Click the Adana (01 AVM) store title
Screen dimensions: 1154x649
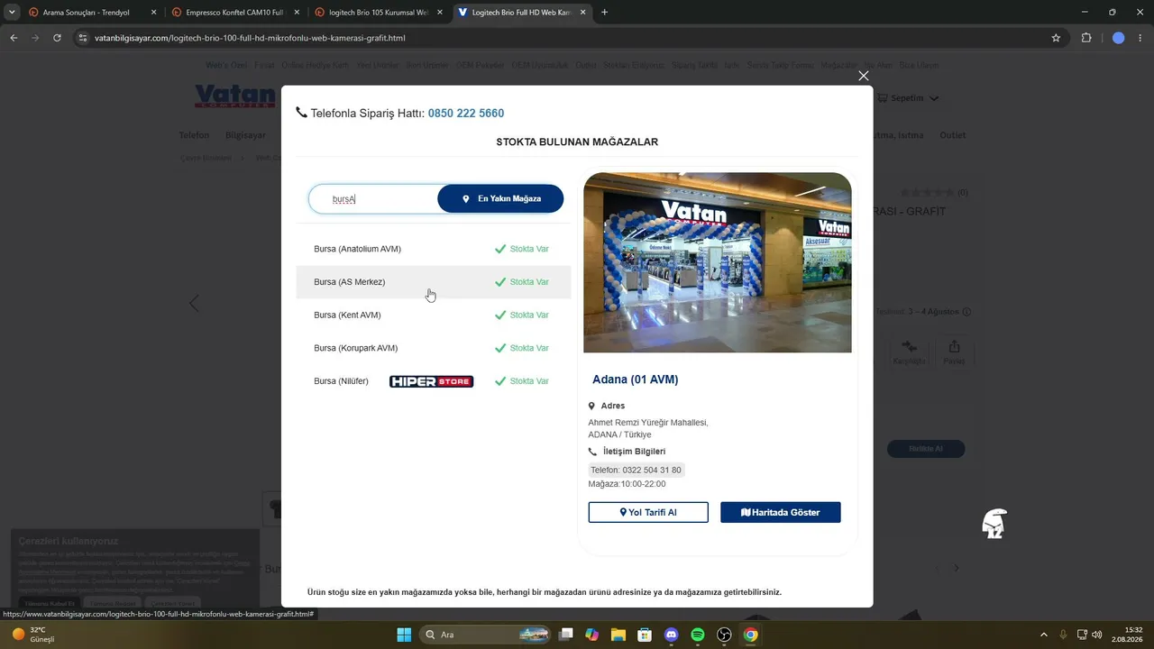click(x=636, y=379)
